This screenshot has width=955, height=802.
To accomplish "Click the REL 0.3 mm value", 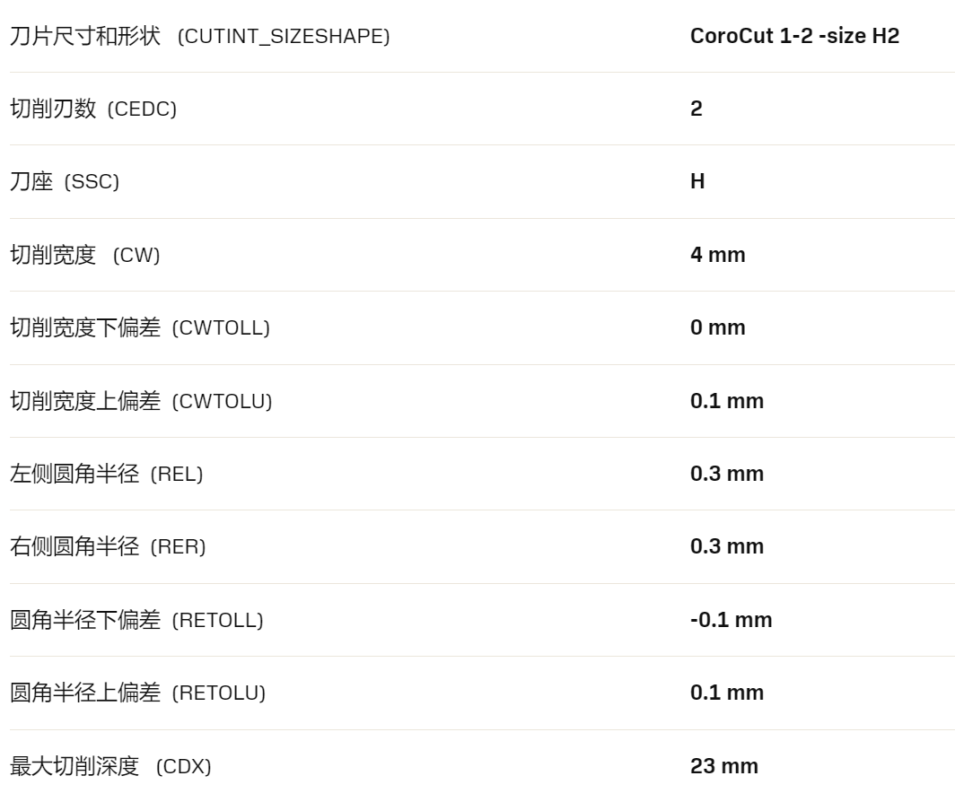I will [x=727, y=474].
